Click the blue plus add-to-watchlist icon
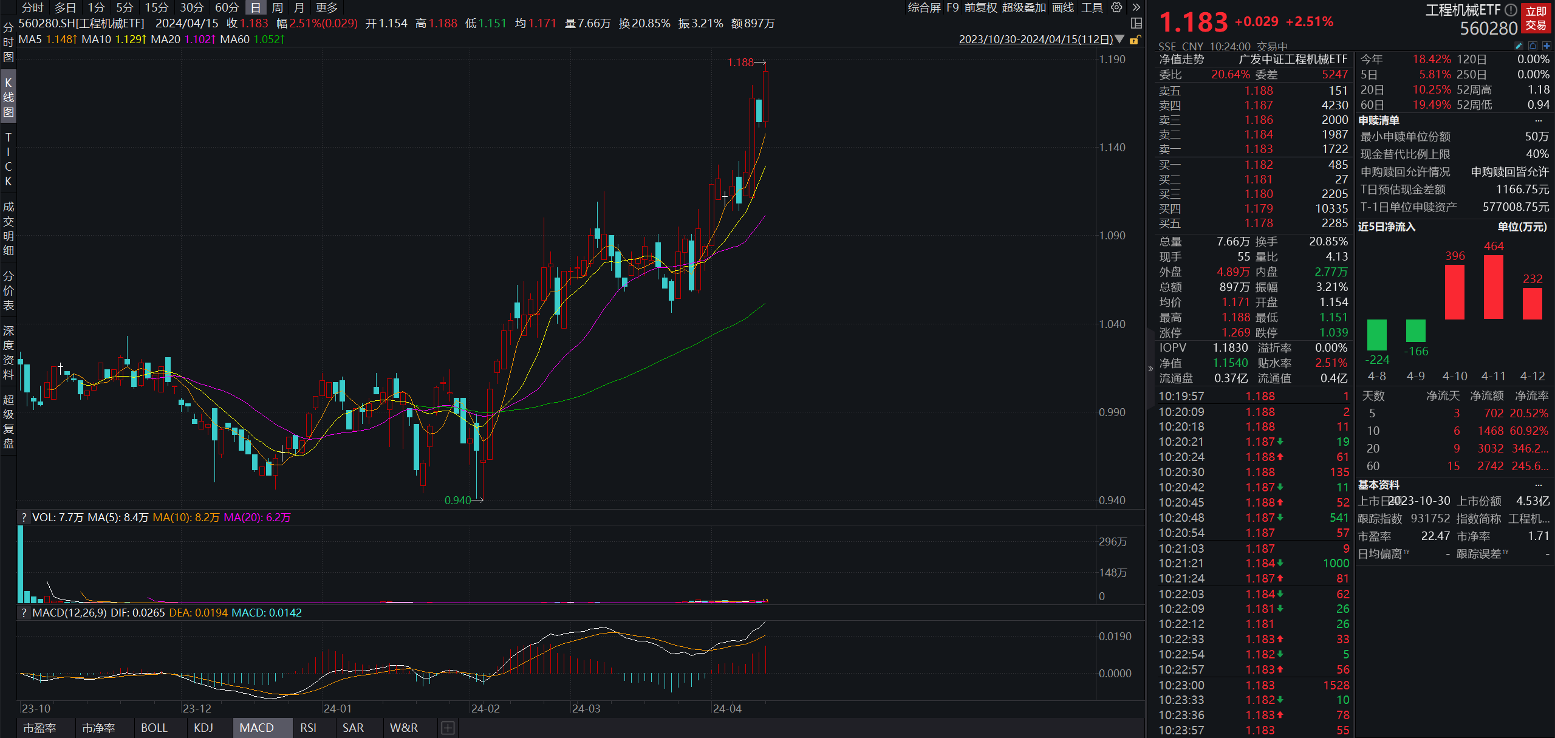1555x738 pixels. [1546, 46]
